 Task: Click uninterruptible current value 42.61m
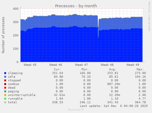[x=59, y=95]
